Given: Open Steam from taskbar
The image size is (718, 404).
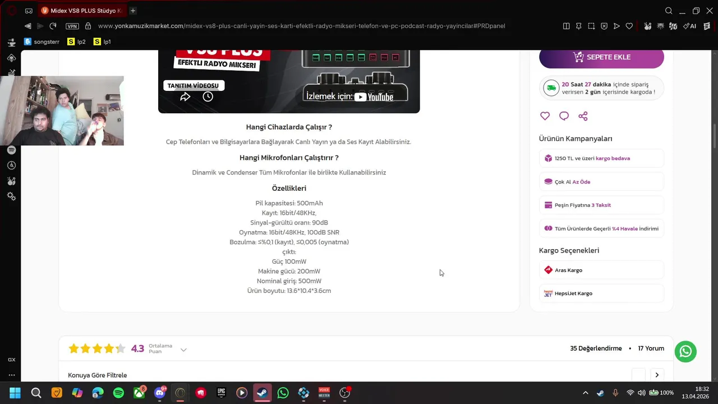Looking at the screenshot, I should [x=262, y=393].
